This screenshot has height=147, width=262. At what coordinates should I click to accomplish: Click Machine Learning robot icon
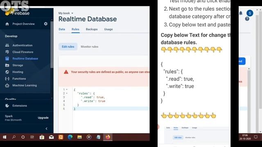(x=7, y=85)
